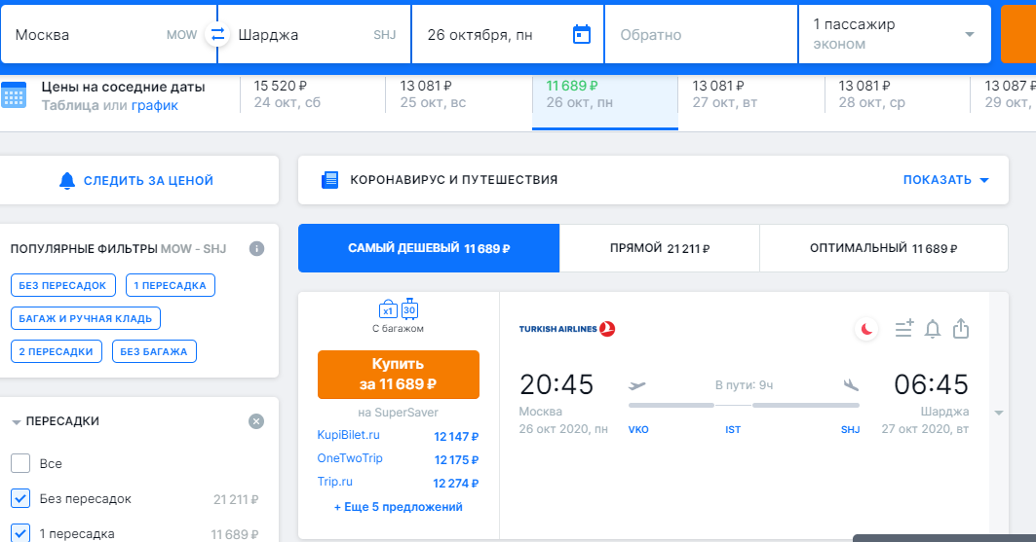Expand flight details arrow on ticket
Screen dimensions: 1036x542
tap(999, 413)
